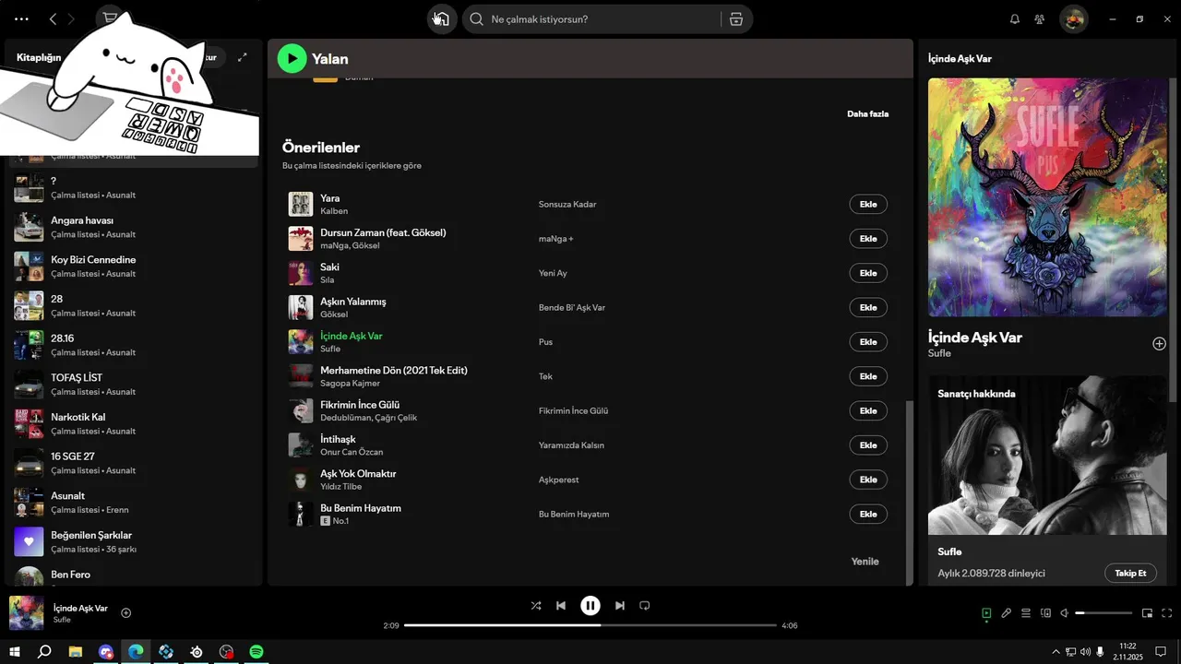Add Aşk Yok Olmaktır with Ekle

[x=868, y=480]
